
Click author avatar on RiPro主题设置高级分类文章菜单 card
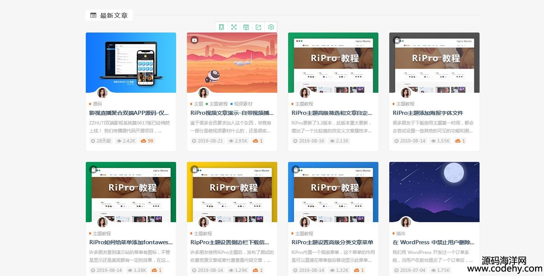(305, 222)
